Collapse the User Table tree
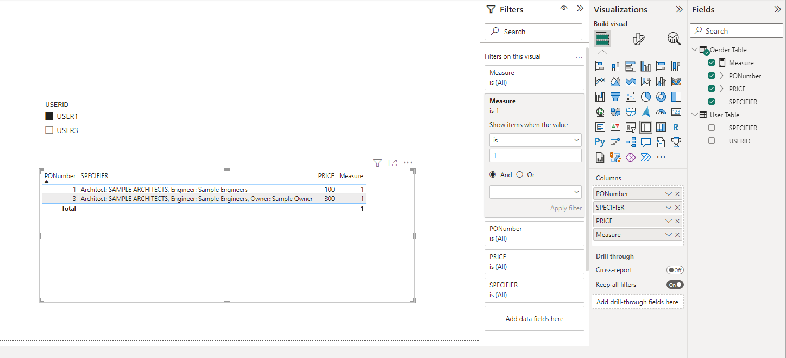Viewport: 786px width, 358px height. point(694,115)
